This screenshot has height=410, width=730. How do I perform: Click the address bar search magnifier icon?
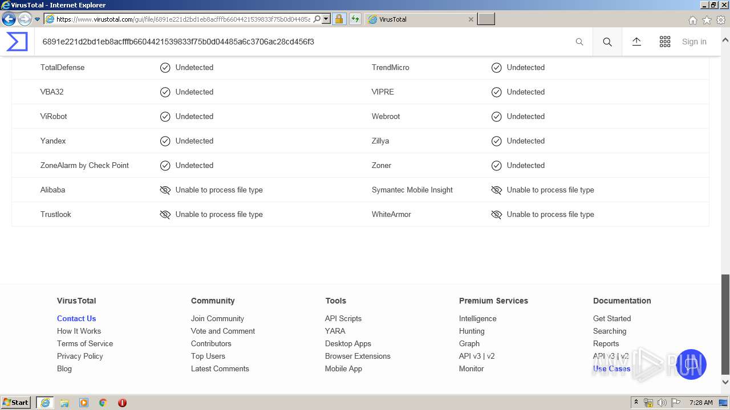(317, 19)
